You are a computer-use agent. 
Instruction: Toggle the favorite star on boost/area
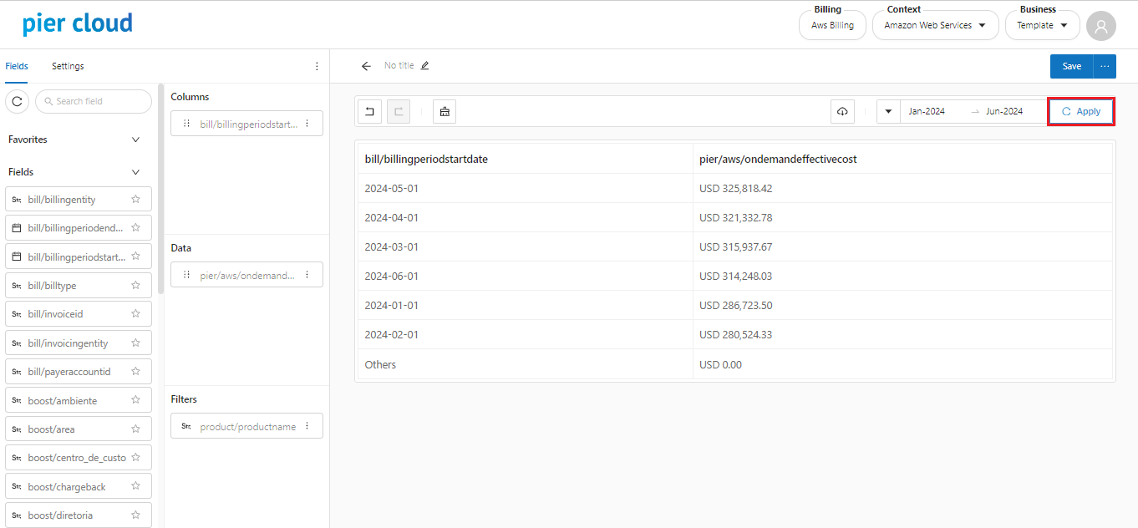click(x=135, y=429)
